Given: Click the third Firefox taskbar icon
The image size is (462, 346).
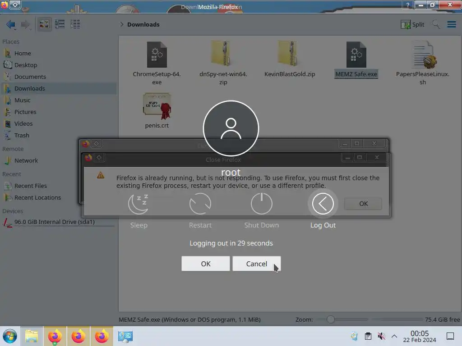Looking at the screenshot, I should pos(102,336).
